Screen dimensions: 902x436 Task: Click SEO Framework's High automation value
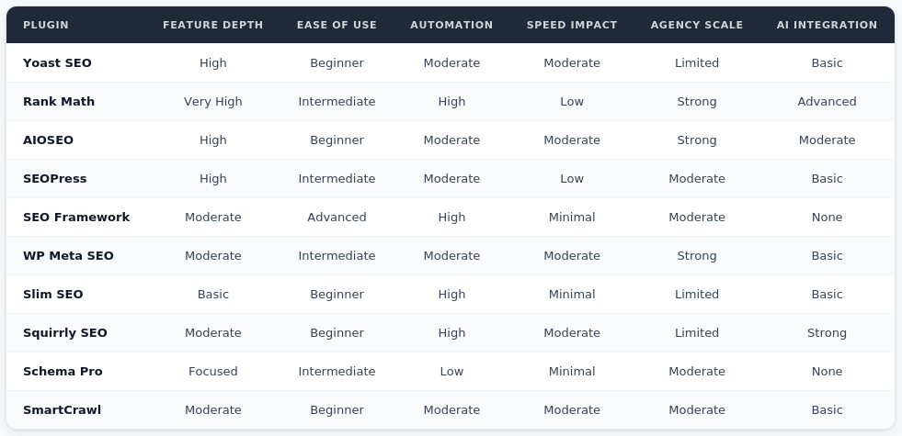(x=451, y=217)
